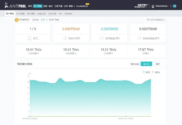Switch to the 收益记录 tab
Viewport: 182px width, 125px height.
click(x=42, y=14)
